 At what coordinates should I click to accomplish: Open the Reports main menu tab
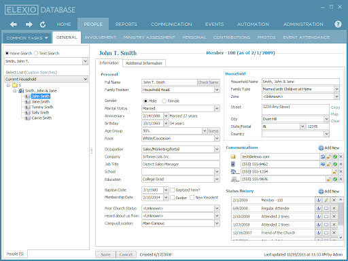[126, 24]
